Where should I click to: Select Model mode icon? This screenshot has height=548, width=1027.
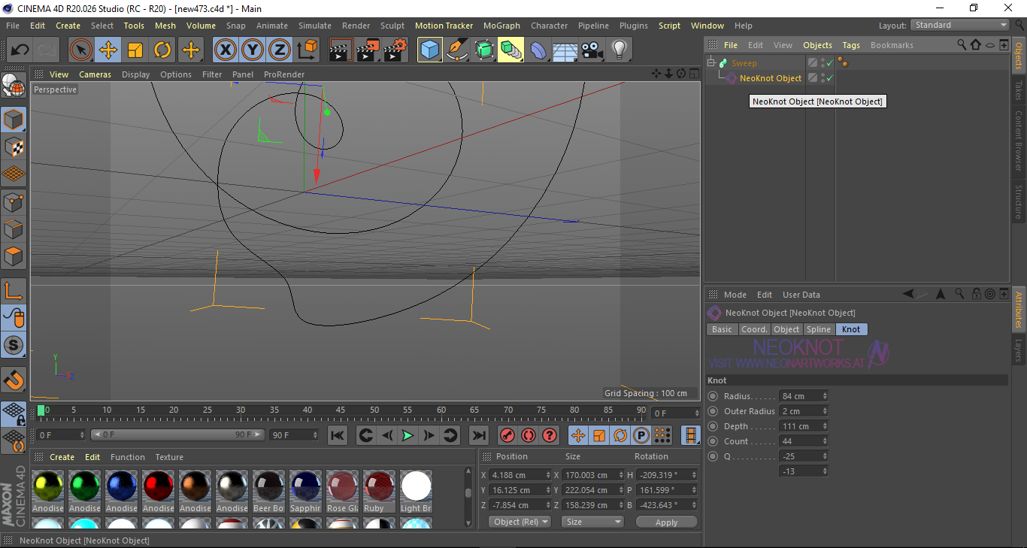(14, 120)
